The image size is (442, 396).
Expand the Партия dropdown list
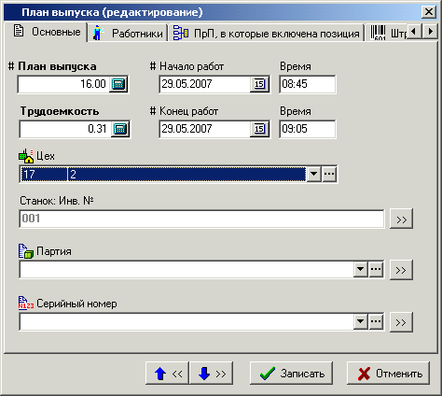[x=361, y=269]
